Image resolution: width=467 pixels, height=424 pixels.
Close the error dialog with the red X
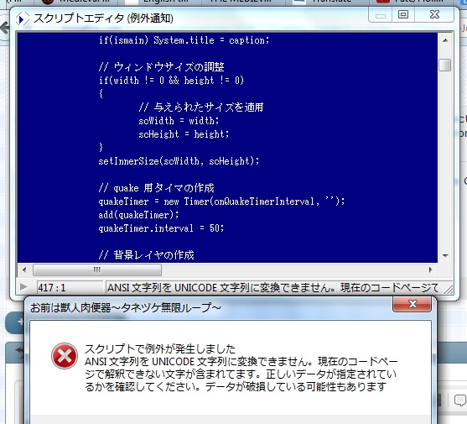[413, 304]
